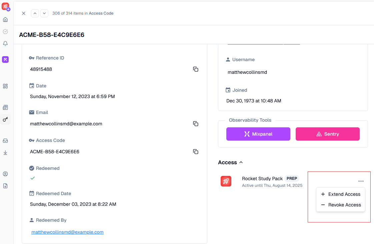Open the three-dot menu for Rocket Study Pack

[x=361, y=181]
